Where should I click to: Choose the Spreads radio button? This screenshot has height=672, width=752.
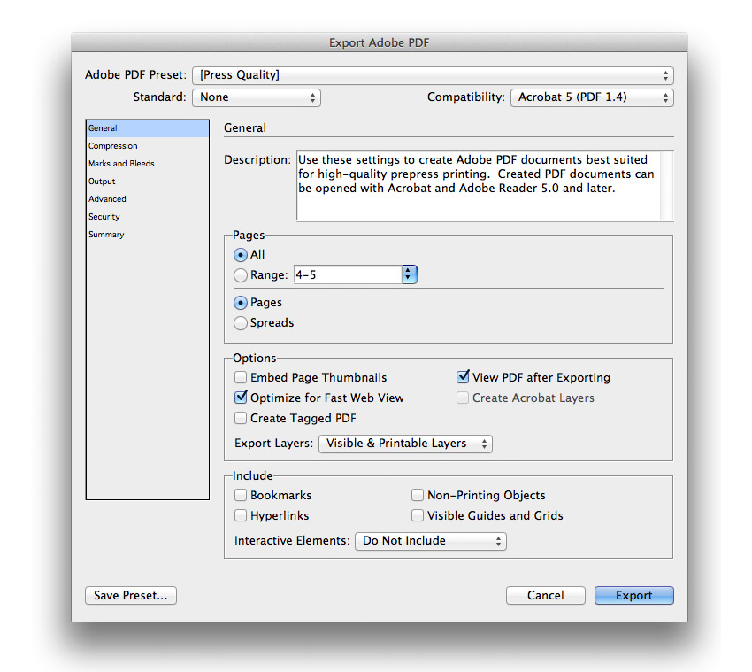click(x=241, y=323)
